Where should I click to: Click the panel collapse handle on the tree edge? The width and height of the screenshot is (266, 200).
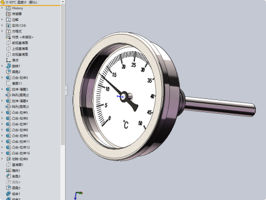(66, 90)
